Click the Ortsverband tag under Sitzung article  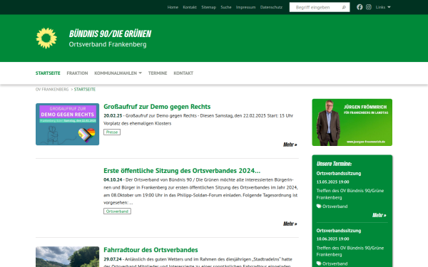click(117, 211)
